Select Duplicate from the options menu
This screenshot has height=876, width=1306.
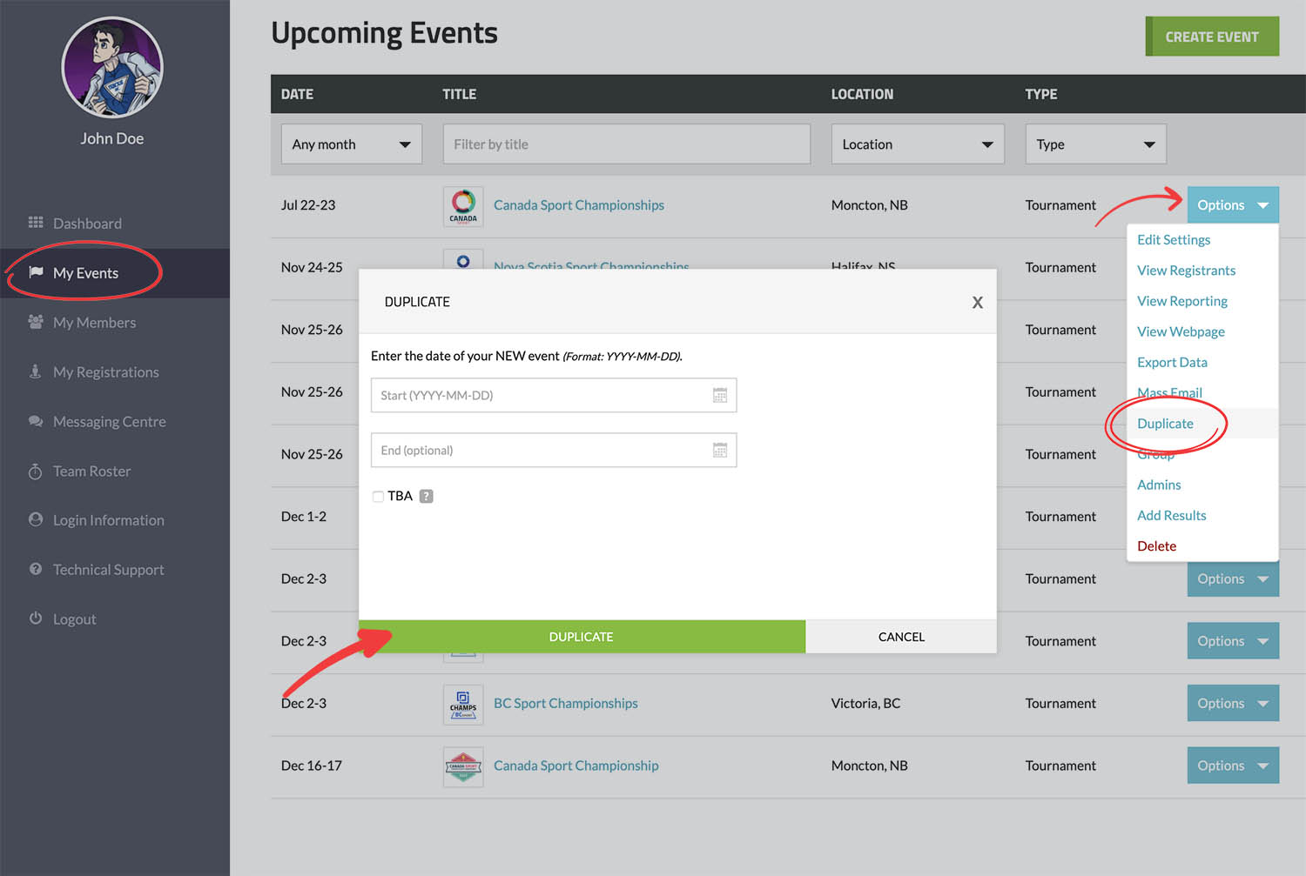1165,424
